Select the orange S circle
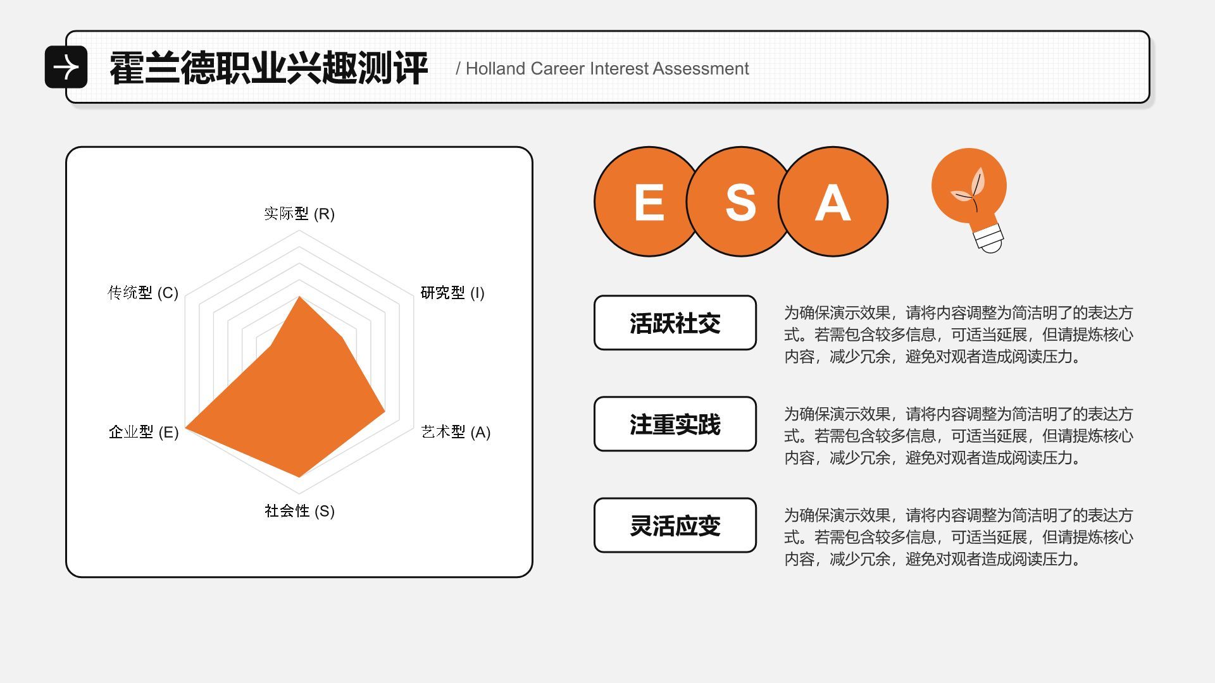This screenshot has height=683, width=1215. pos(740,202)
